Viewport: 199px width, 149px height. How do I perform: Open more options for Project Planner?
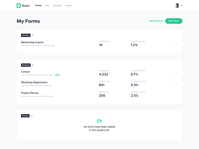pos(177,94)
